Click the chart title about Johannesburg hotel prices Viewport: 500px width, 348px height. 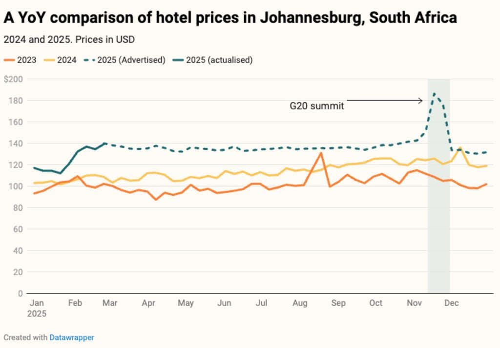pyautogui.click(x=230, y=18)
